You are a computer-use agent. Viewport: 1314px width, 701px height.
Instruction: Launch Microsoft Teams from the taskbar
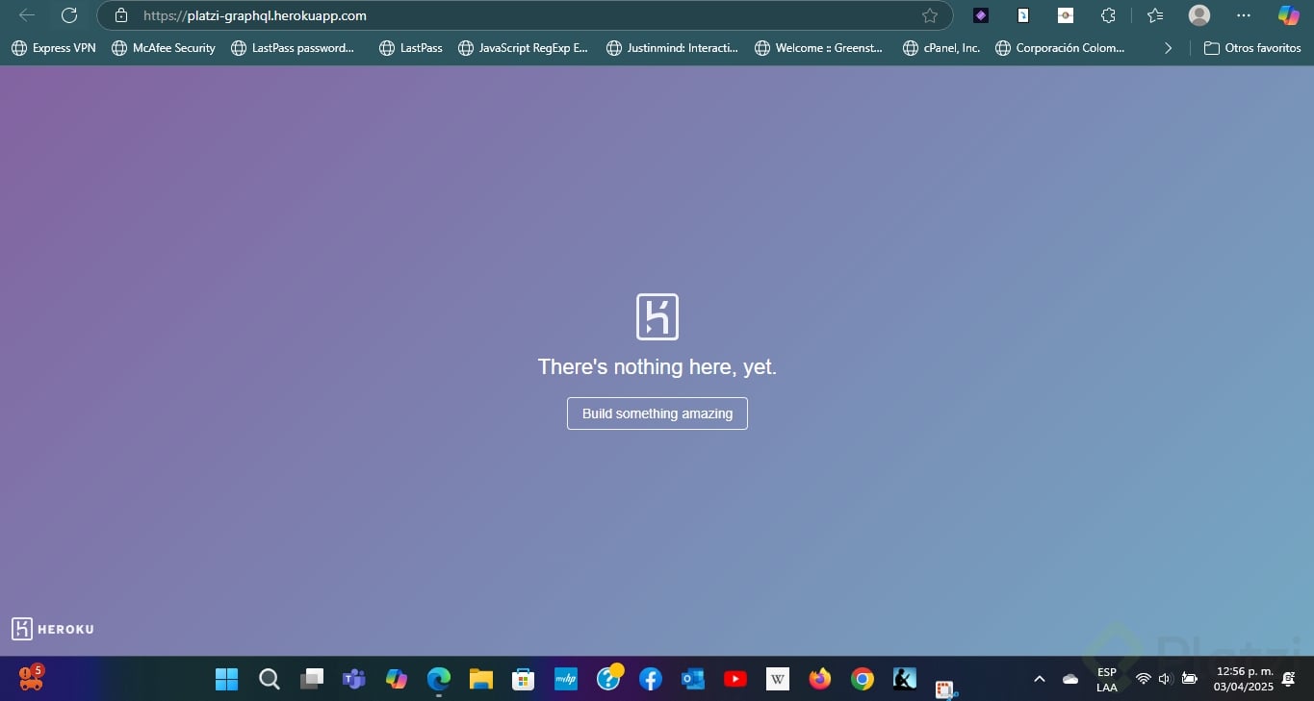point(354,679)
